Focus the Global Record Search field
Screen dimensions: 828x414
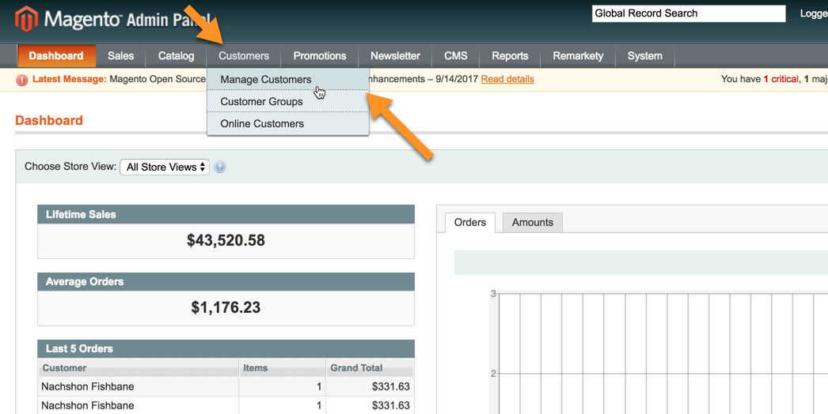tap(689, 13)
